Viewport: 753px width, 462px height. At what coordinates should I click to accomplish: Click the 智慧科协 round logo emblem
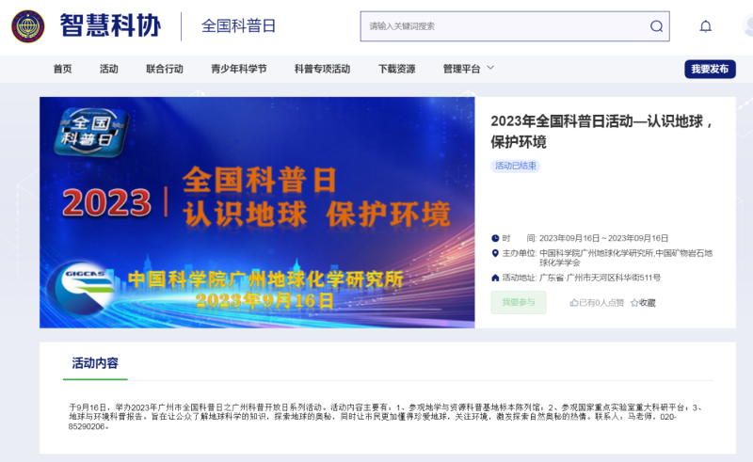pyautogui.click(x=27, y=26)
